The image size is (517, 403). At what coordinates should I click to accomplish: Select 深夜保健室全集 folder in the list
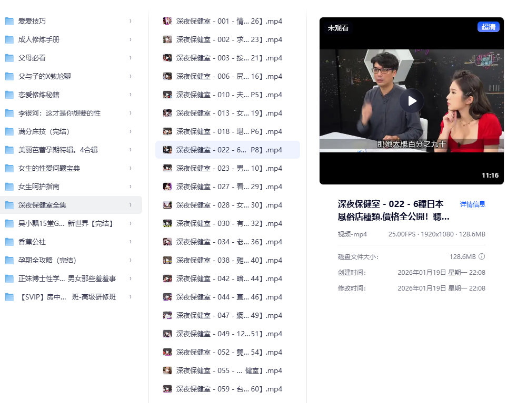(x=42, y=205)
